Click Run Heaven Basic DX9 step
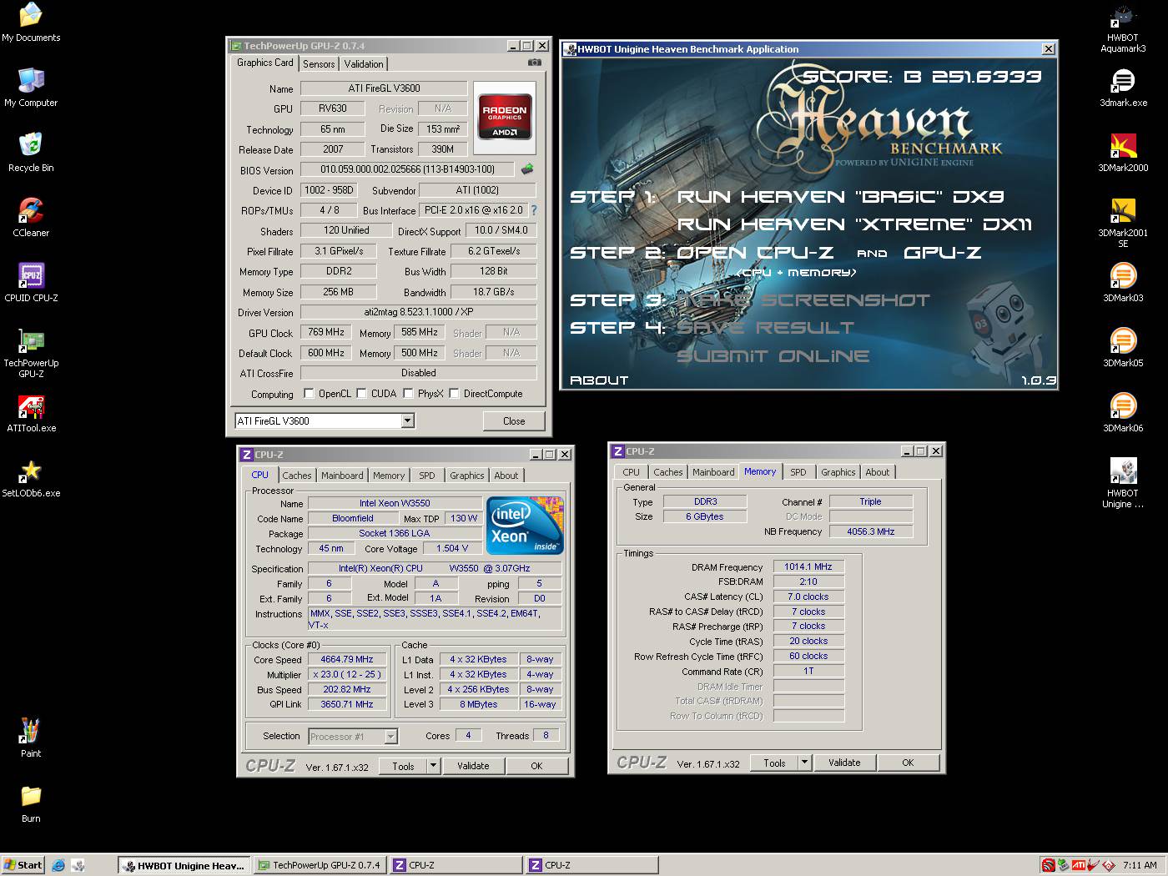This screenshot has width=1168, height=876. (840, 197)
